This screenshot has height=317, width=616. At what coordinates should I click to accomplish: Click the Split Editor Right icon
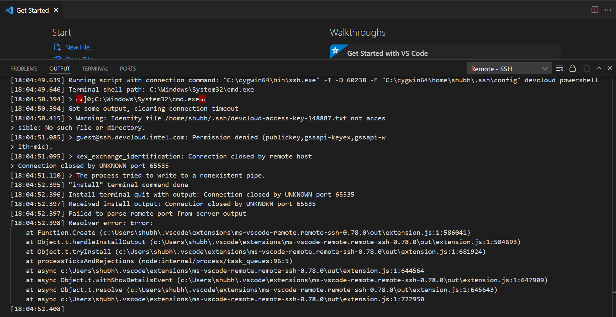tap(595, 10)
